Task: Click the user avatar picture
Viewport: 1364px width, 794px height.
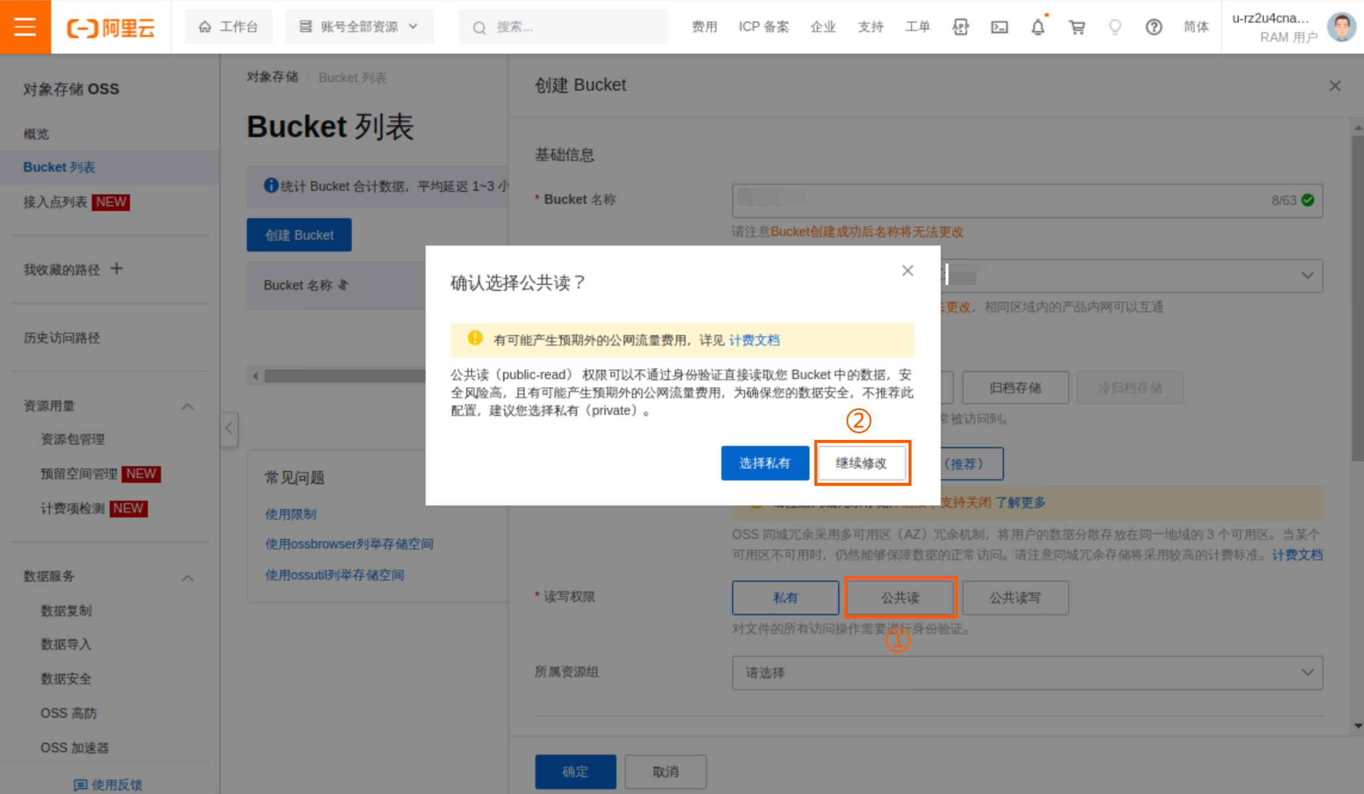Action: 1341,27
